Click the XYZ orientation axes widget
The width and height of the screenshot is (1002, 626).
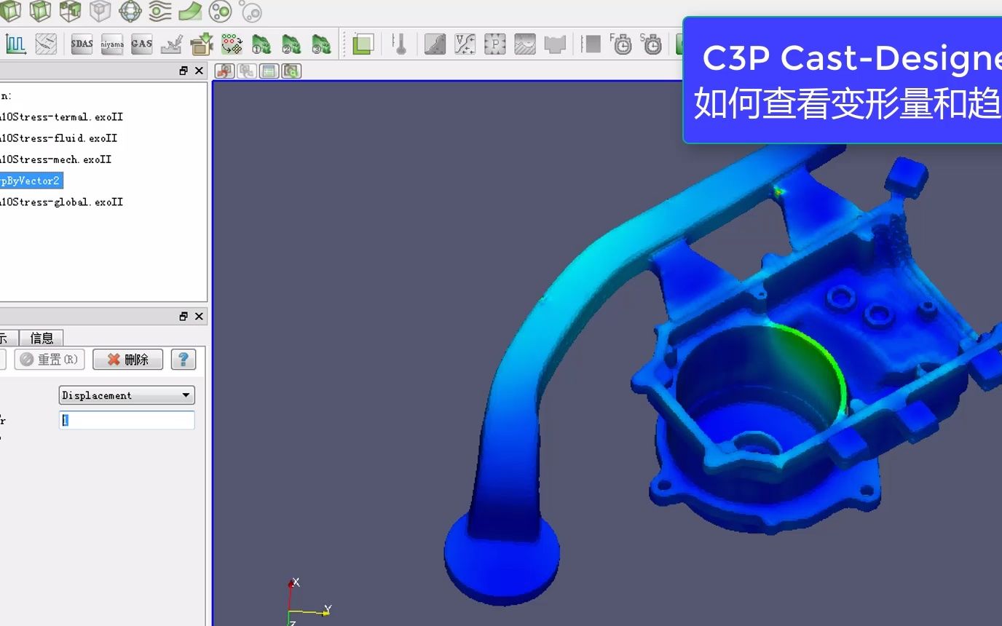pos(308,602)
